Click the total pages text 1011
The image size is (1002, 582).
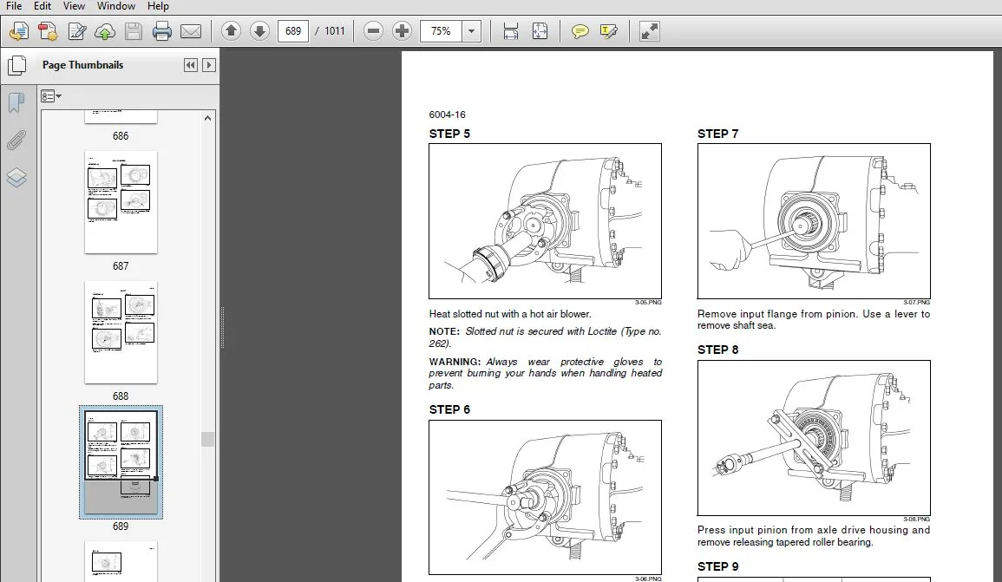tap(334, 30)
